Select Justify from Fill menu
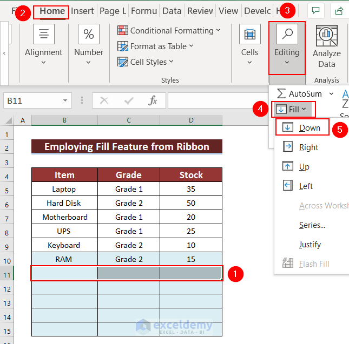 (x=310, y=245)
